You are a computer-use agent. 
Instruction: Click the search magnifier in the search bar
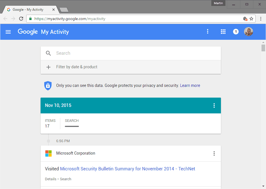[48, 53]
